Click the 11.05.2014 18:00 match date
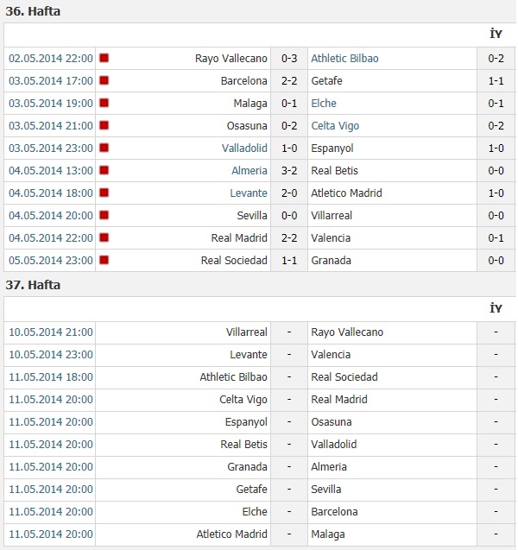Viewport: 518px width, 550px height. pyautogui.click(x=51, y=377)
